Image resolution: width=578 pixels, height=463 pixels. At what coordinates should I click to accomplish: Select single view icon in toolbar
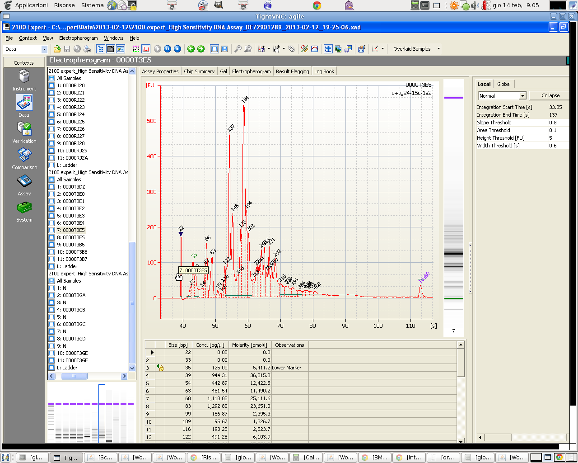click(x=214, y=49)
